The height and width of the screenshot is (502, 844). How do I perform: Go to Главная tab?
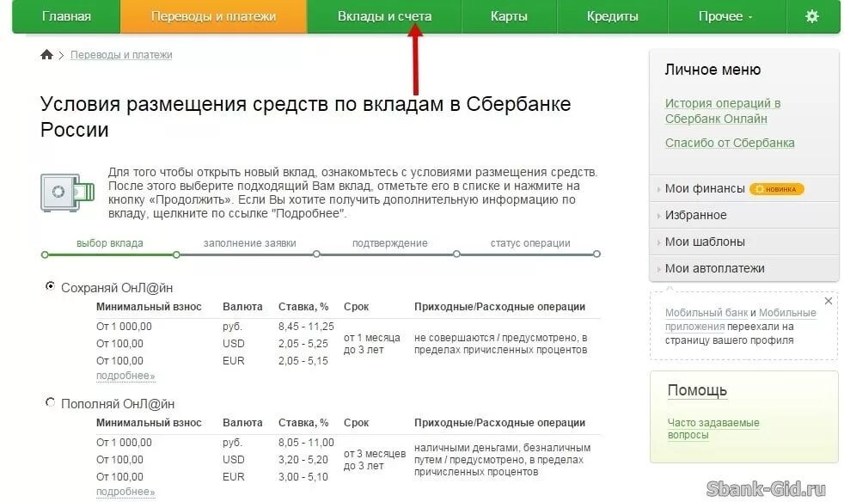[66, 16]
